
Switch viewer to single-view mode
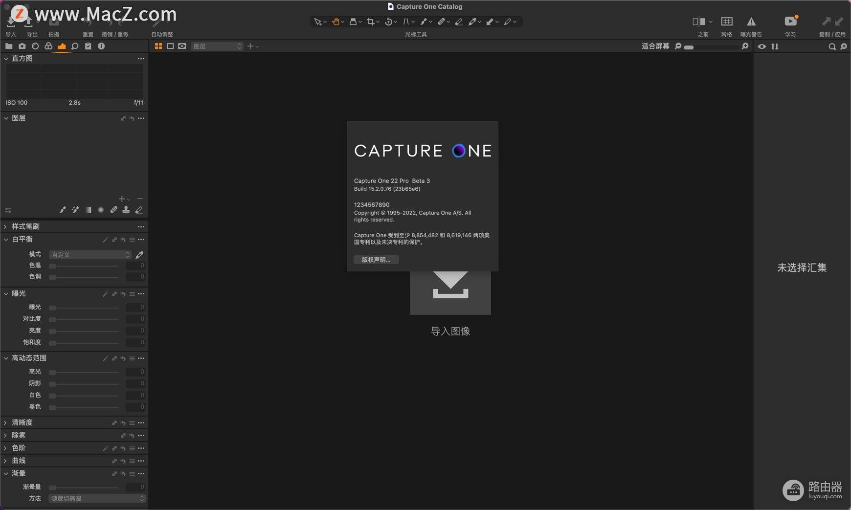click(170, 46)
